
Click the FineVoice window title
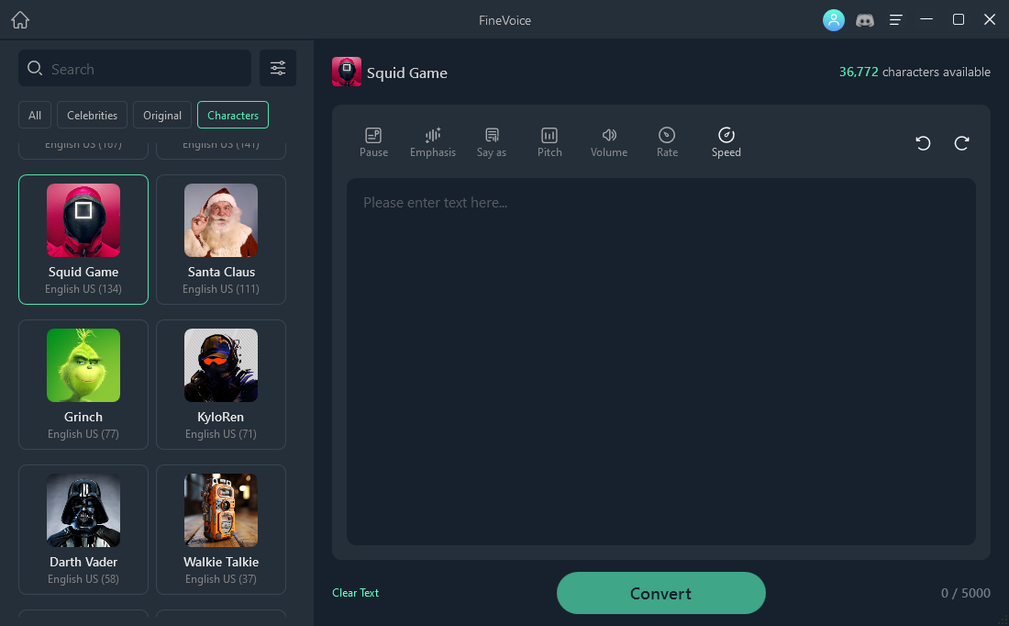(504, 20)
